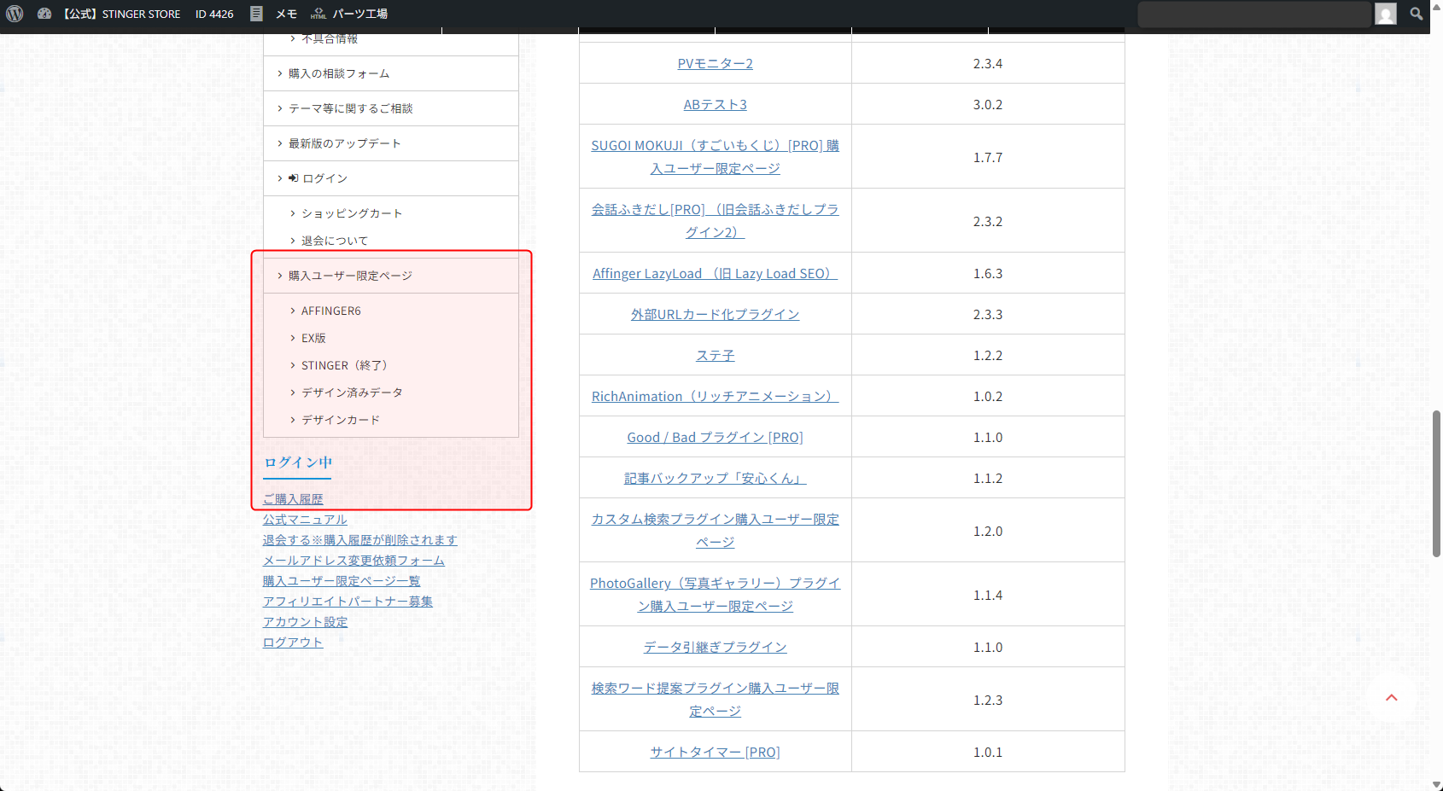Image resolution: width=1443 pixels, height=791 pixels.
Task: Click the ログアウト link
Action: click(293, 643)
